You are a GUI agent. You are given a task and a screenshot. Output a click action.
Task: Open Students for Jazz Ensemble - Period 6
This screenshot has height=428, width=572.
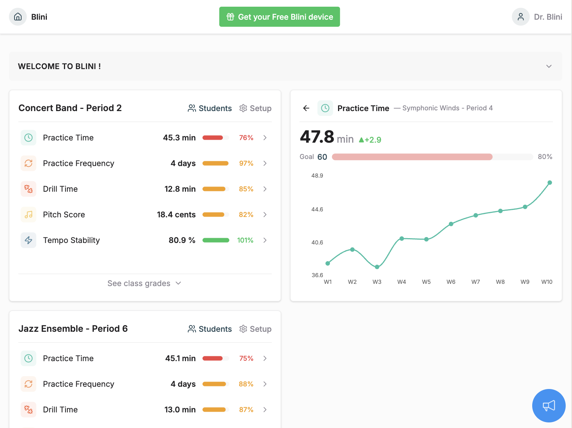click(x=209, y=329)
